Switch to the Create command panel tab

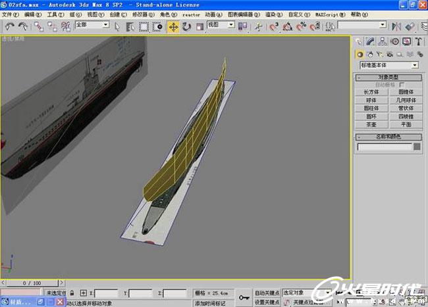(359, 41)
